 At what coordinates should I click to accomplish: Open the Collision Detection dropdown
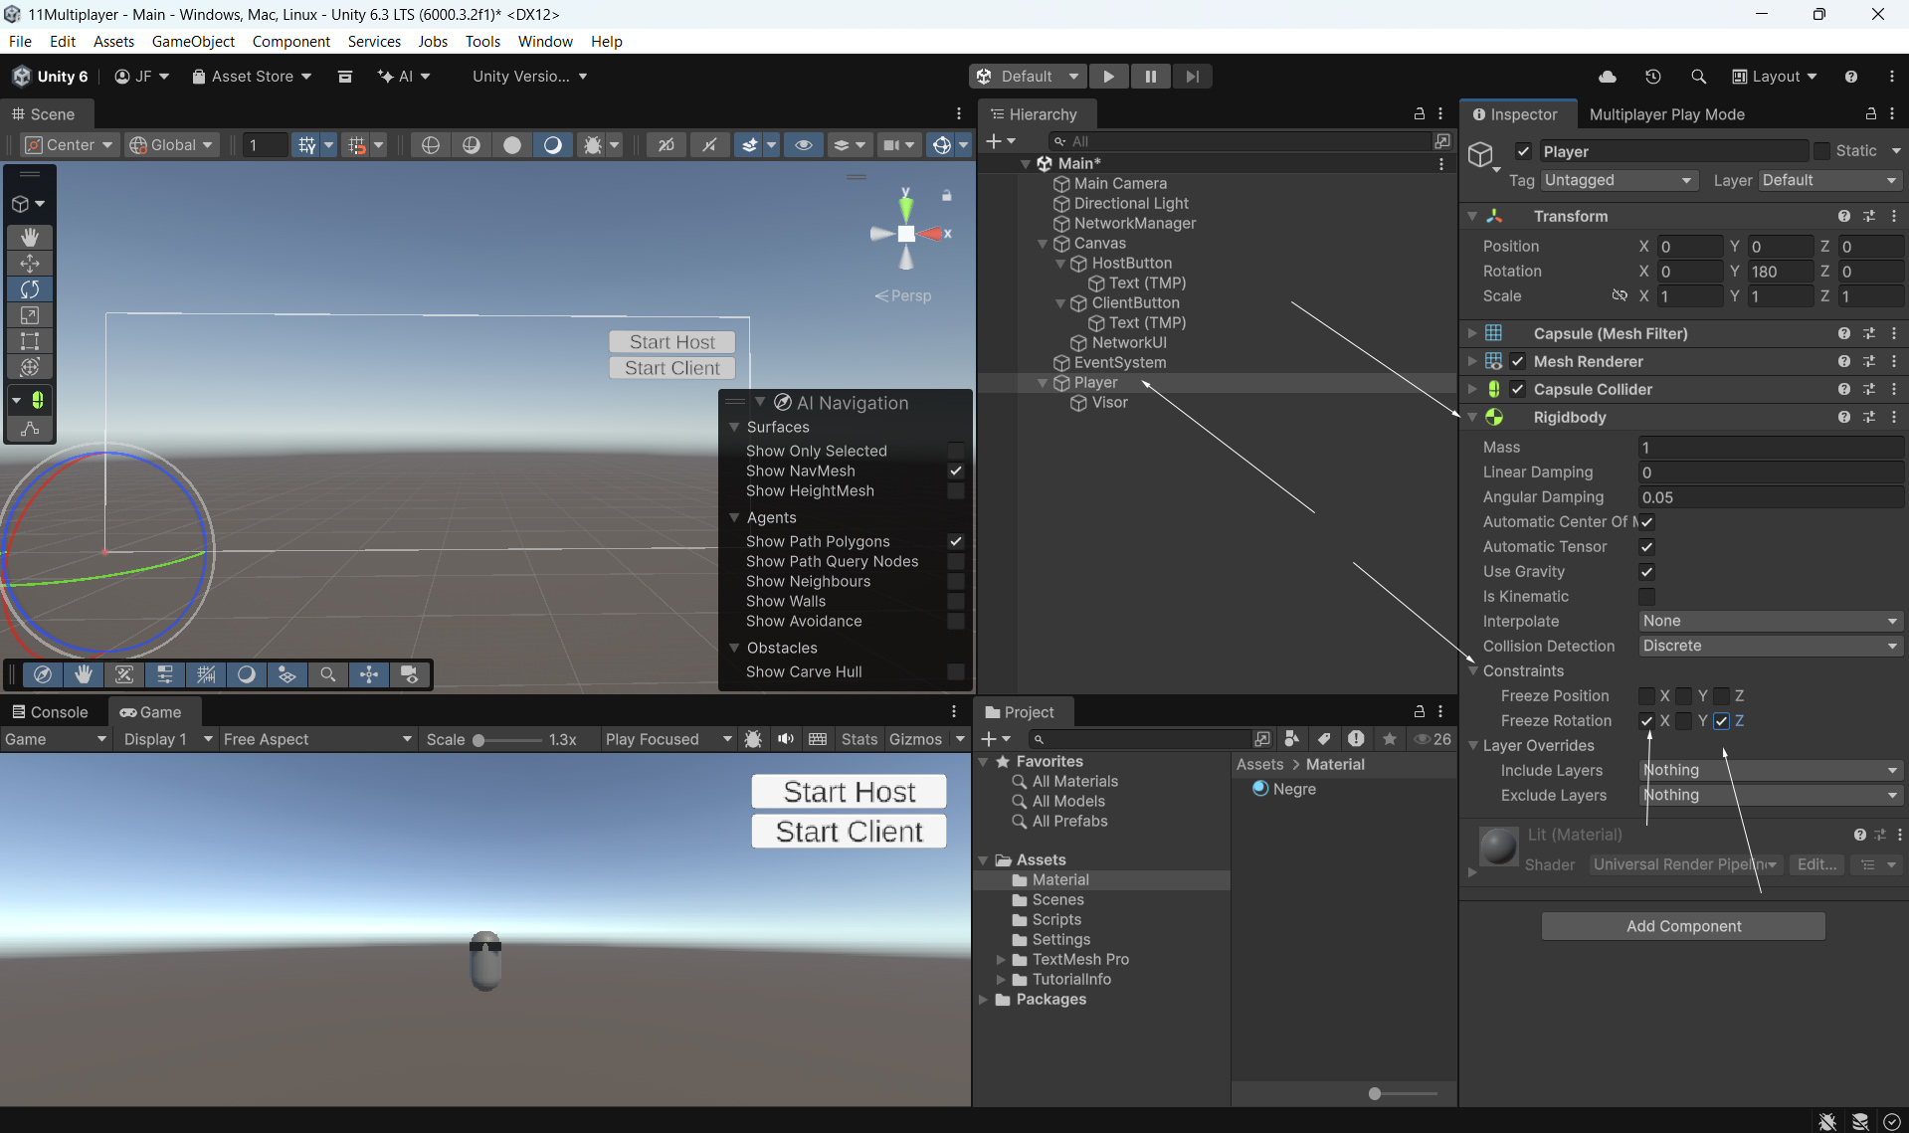(1769, 647)
